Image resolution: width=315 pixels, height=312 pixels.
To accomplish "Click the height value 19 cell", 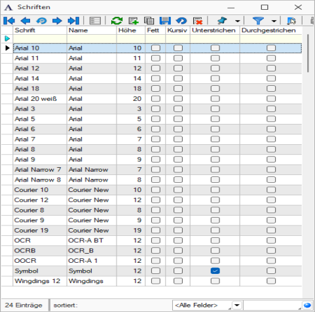I will pyautogui.click(x=131, y=230).
